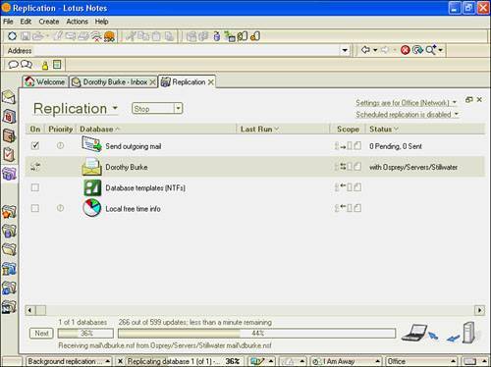Image resolution: width=491 pixels, height=367 pixels.
Task: Click the orange globe toolbar icon
Action: click(109, 36)
